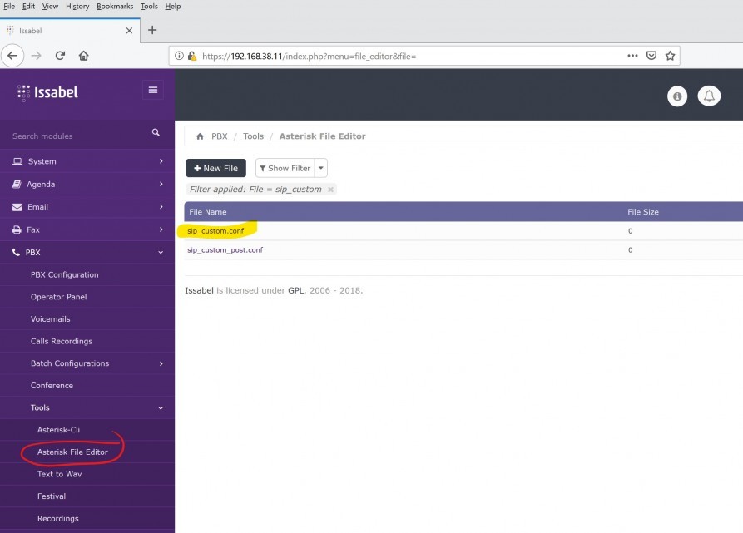
Task: Open Calls Recordings in sidebar
Action: click(x=62, y=341)
